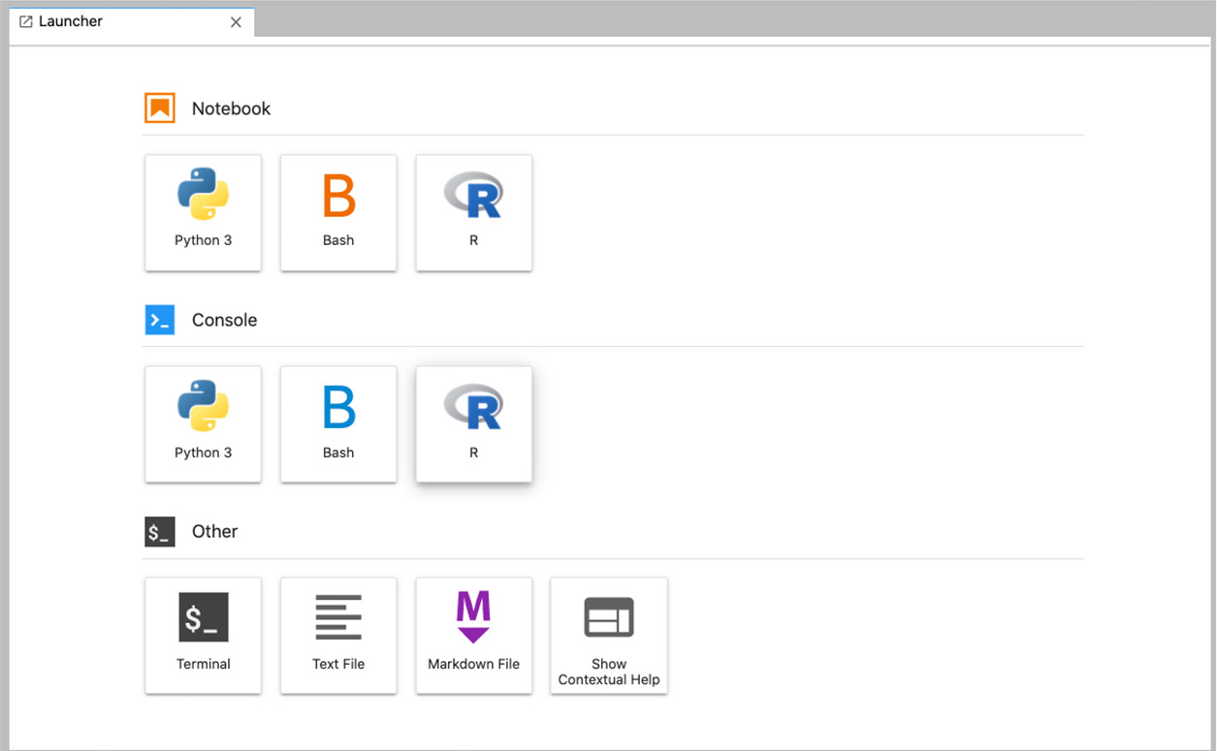The height and width of the screenshot is (751, 1217).
Task: Click the Console section heading
Action: (224, 320)
